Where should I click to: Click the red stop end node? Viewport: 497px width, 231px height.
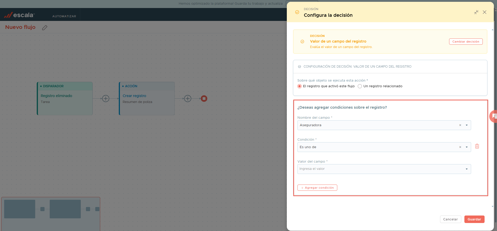point(204,99)
